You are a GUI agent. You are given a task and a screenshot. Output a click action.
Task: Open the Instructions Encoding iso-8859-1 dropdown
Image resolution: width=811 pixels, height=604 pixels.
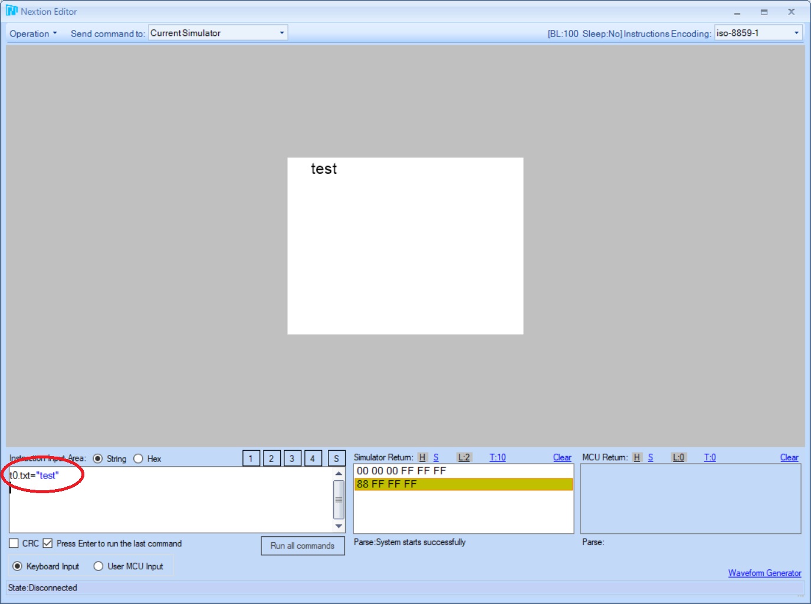796,33
